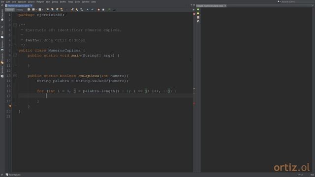Open the Navigate menu
This screenshot has height=177, width=315.
click(x=22, y=2)
